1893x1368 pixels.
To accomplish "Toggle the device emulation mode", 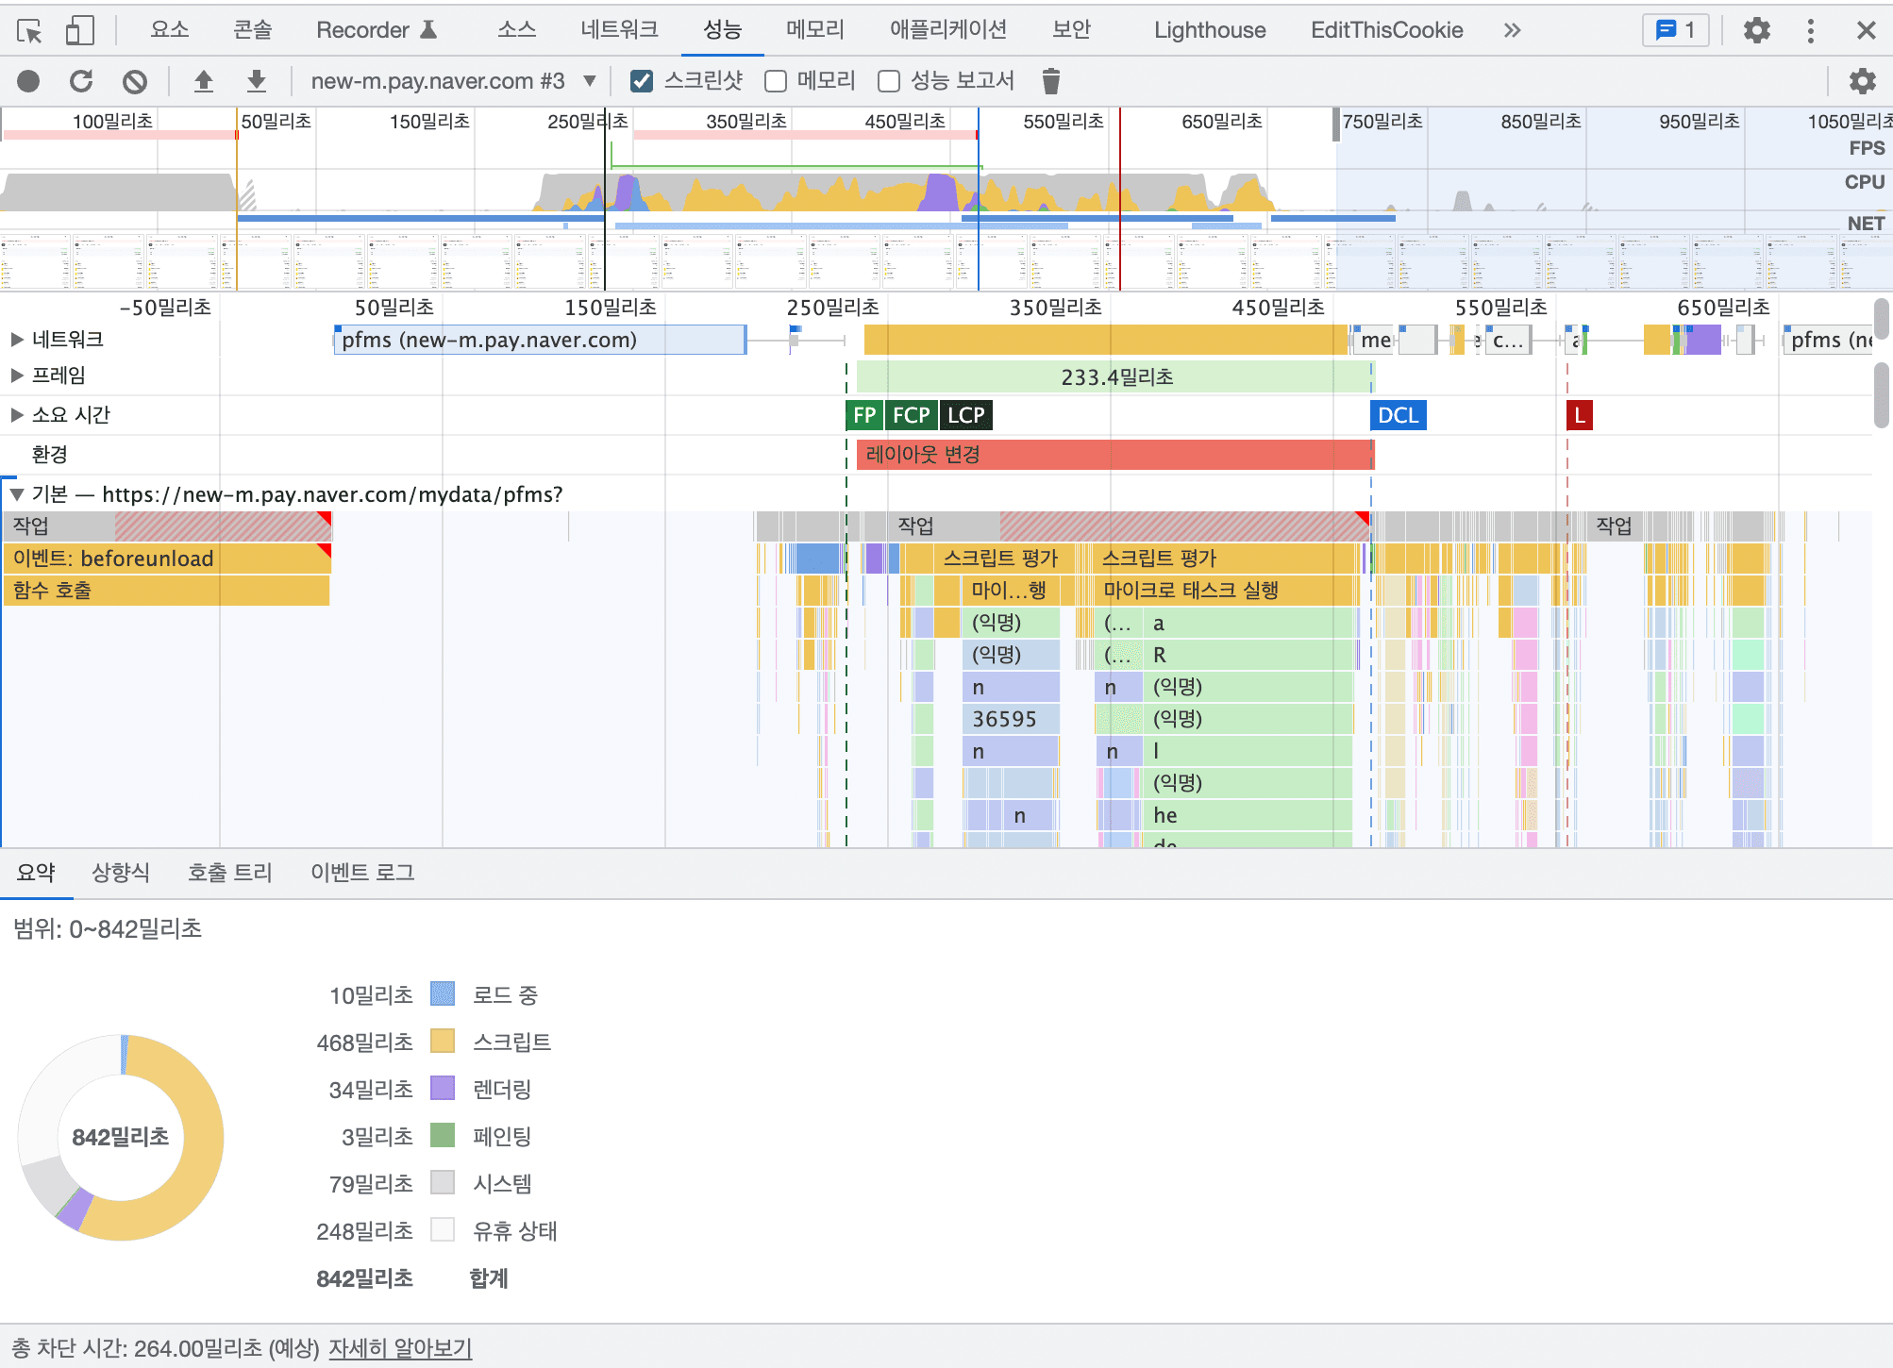I will point(79,29).
